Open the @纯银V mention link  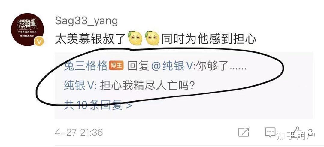[x=173, y=66]
